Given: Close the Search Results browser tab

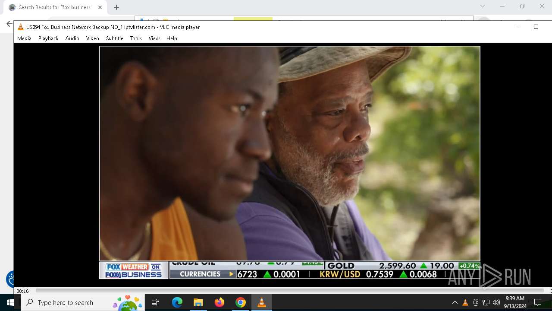Looking at the screenshot, I should click(x=100, y=7).
